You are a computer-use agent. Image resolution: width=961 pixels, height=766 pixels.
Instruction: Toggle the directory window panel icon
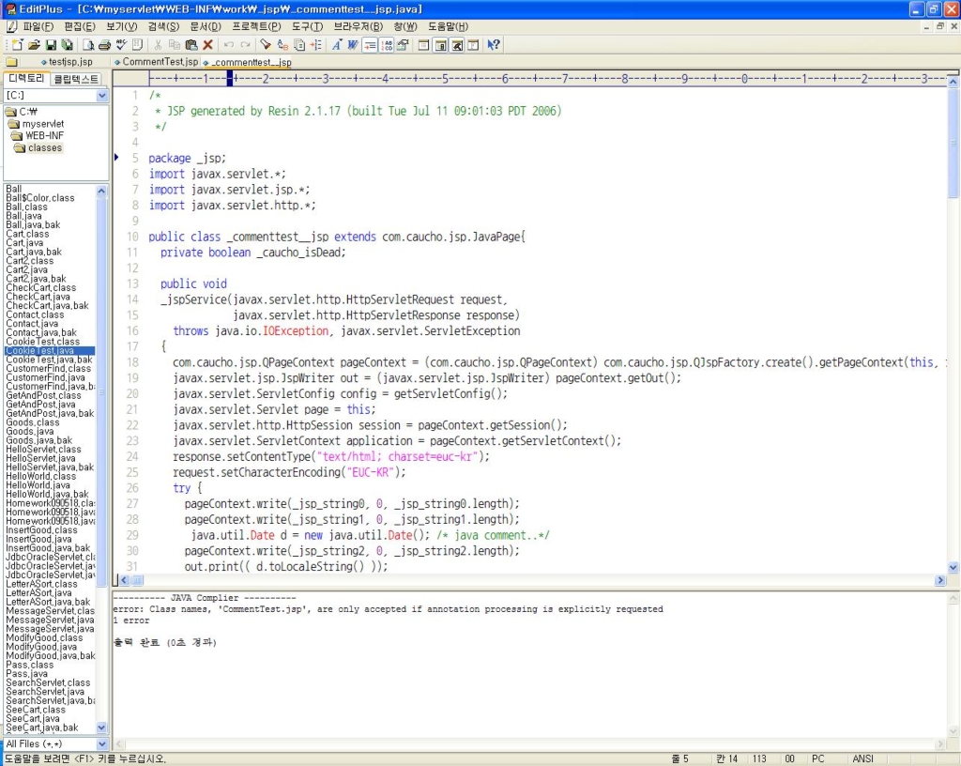tap(440, 45)
